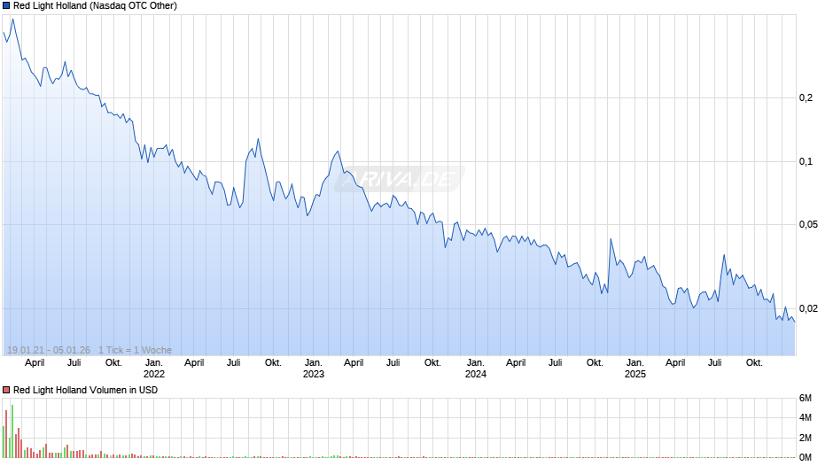
Task: Select the "Red Light Holland (Nasdaq OTC Other)" title
Action: (x=95, y=6)
